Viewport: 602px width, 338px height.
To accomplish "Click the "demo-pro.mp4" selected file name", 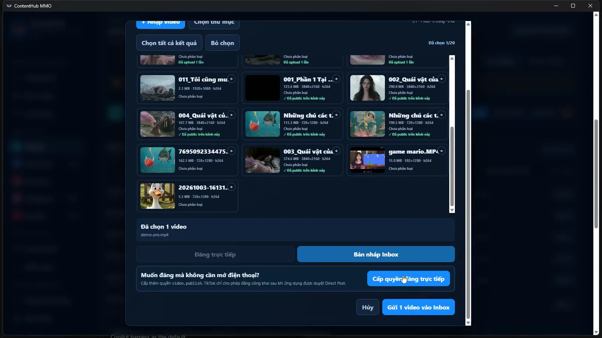I will [x=155, y=235].
